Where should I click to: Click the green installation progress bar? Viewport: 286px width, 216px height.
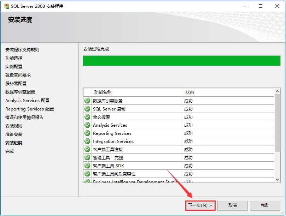(x=181, y=60)
